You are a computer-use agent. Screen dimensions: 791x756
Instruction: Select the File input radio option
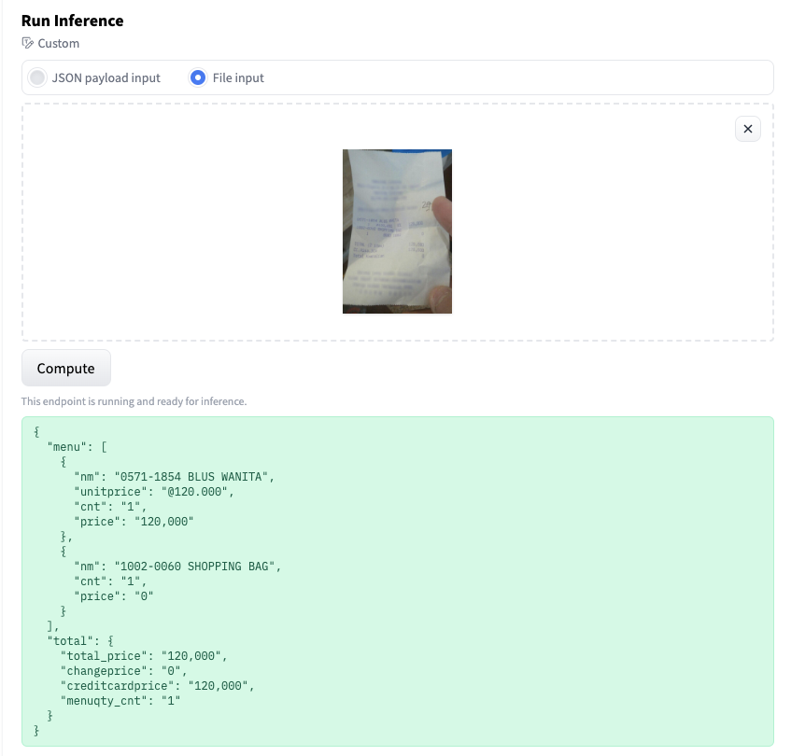coord(198,78)
